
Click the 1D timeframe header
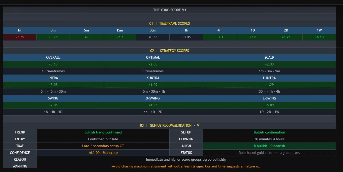(253, 30)
